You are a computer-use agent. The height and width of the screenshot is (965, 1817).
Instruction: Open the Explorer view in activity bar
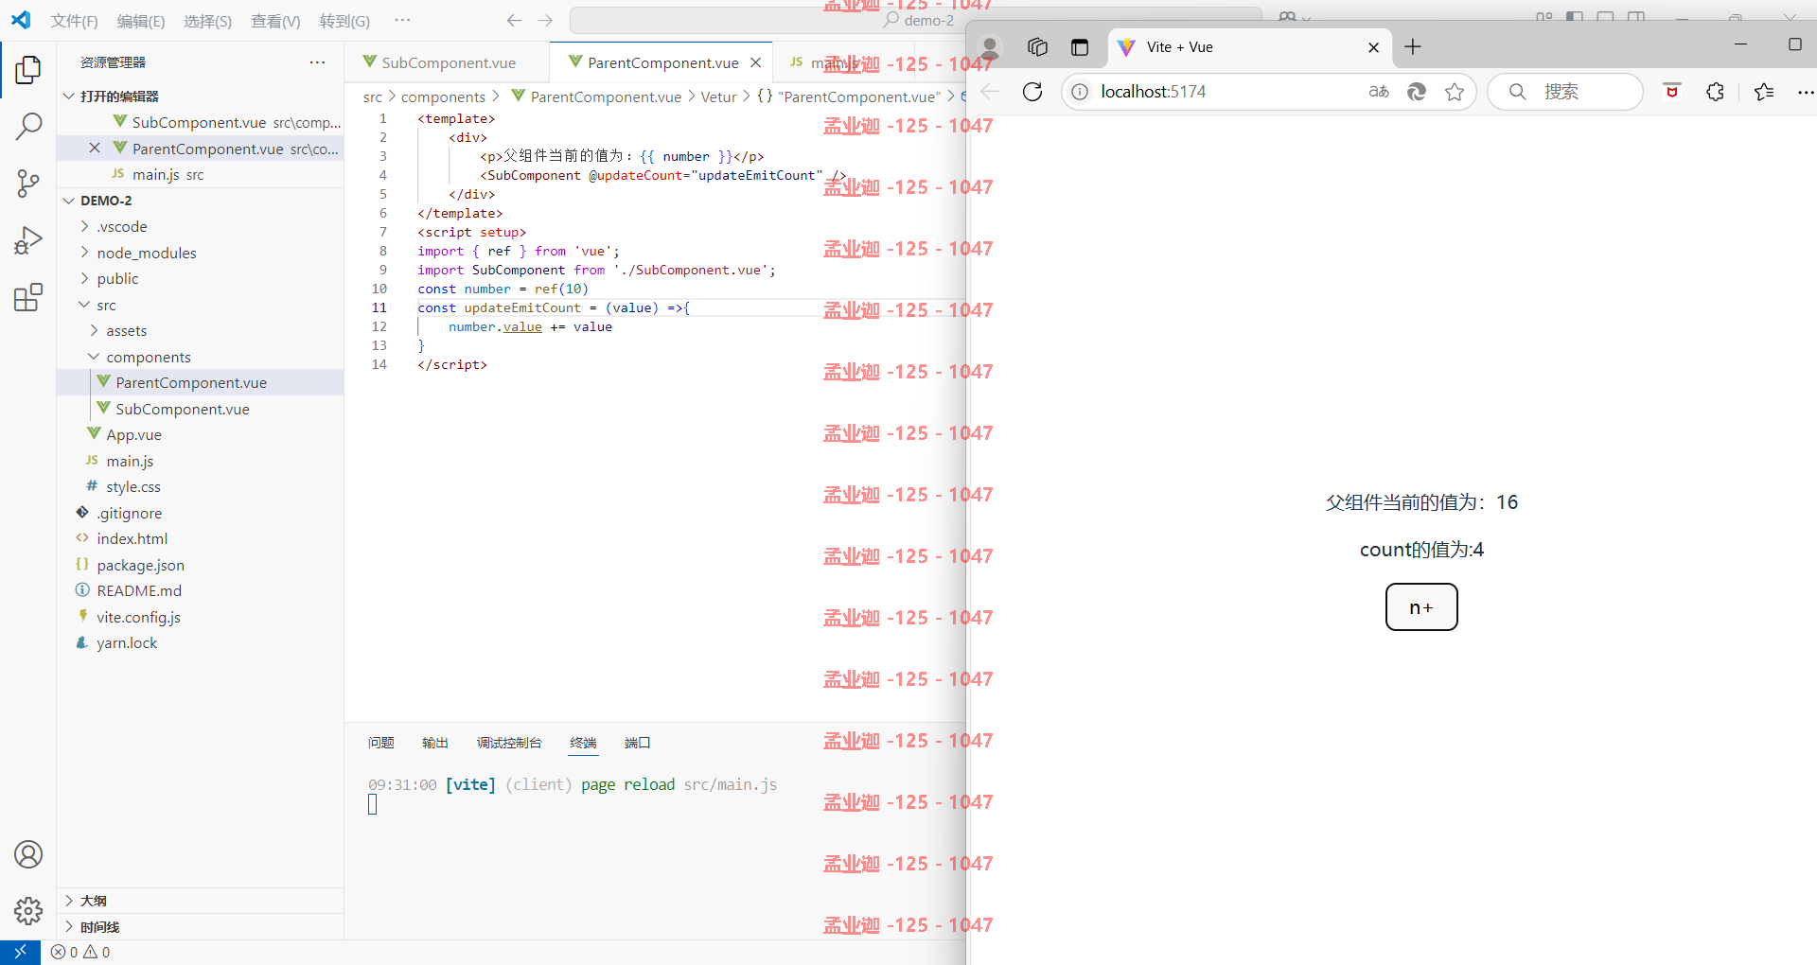[x=28, y=69]
